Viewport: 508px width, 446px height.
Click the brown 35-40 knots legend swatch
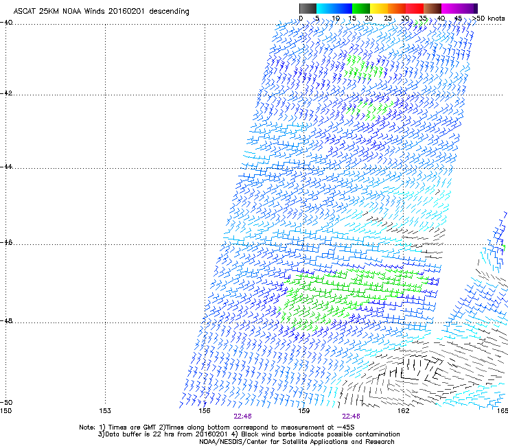[x=432, y=8]
